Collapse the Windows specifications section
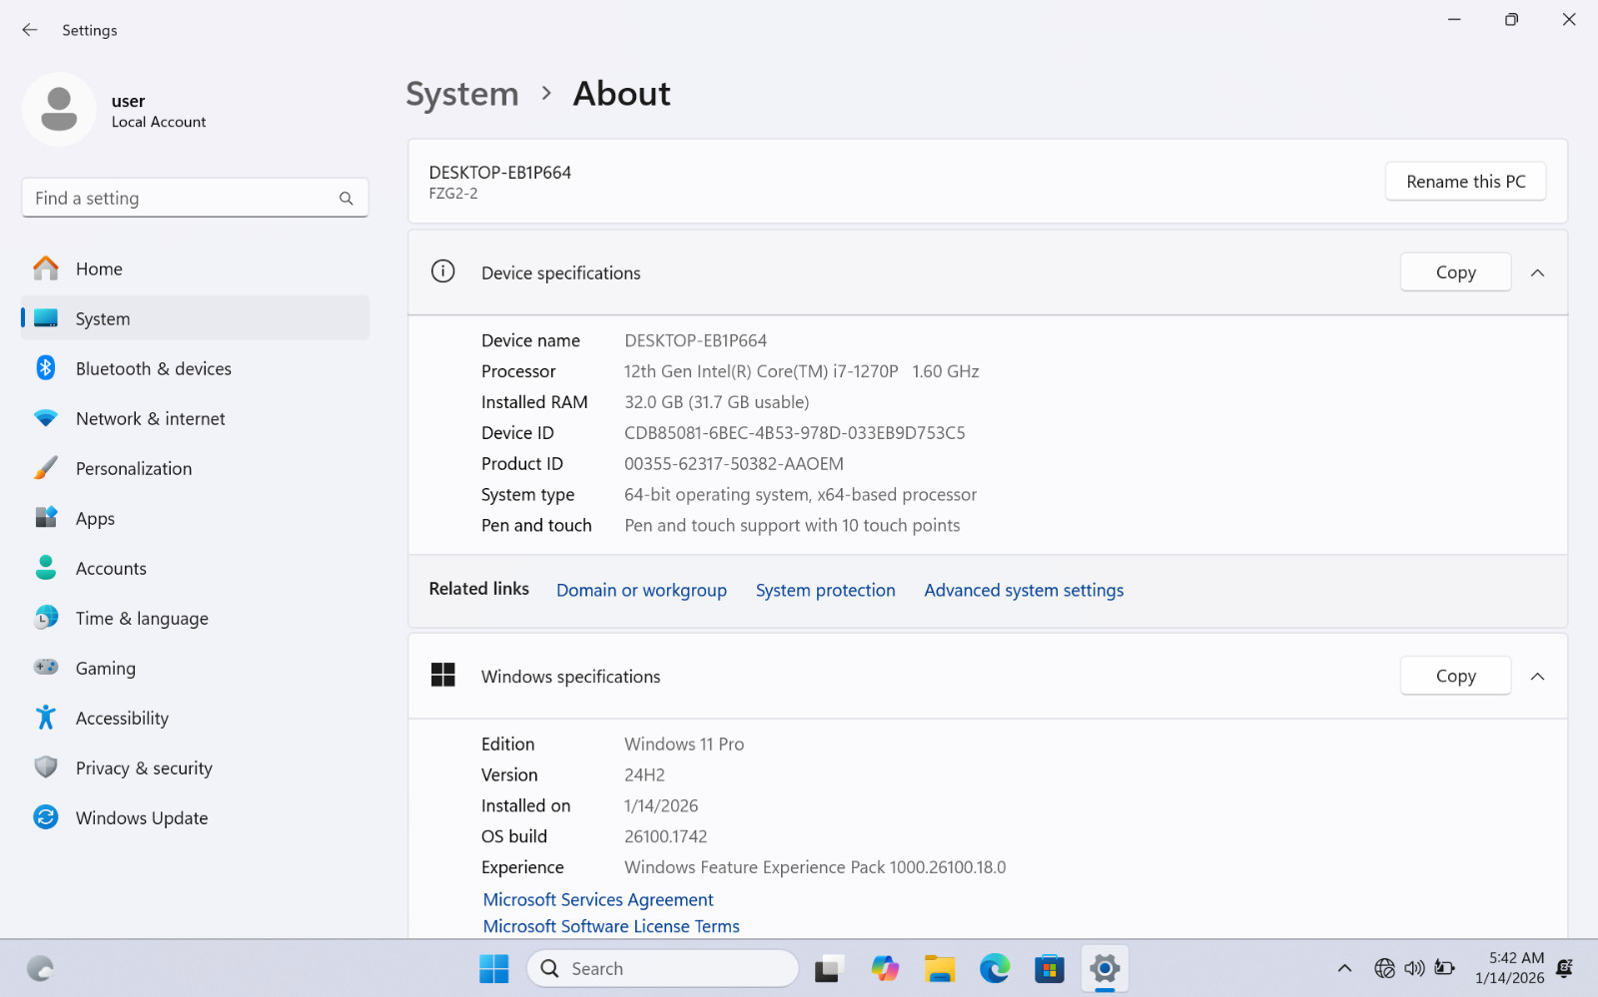This screenshot has width=1598, height=997. 1537,677
